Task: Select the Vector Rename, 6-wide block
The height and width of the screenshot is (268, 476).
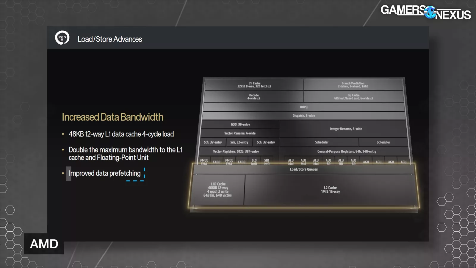Action: coord(240,133)
